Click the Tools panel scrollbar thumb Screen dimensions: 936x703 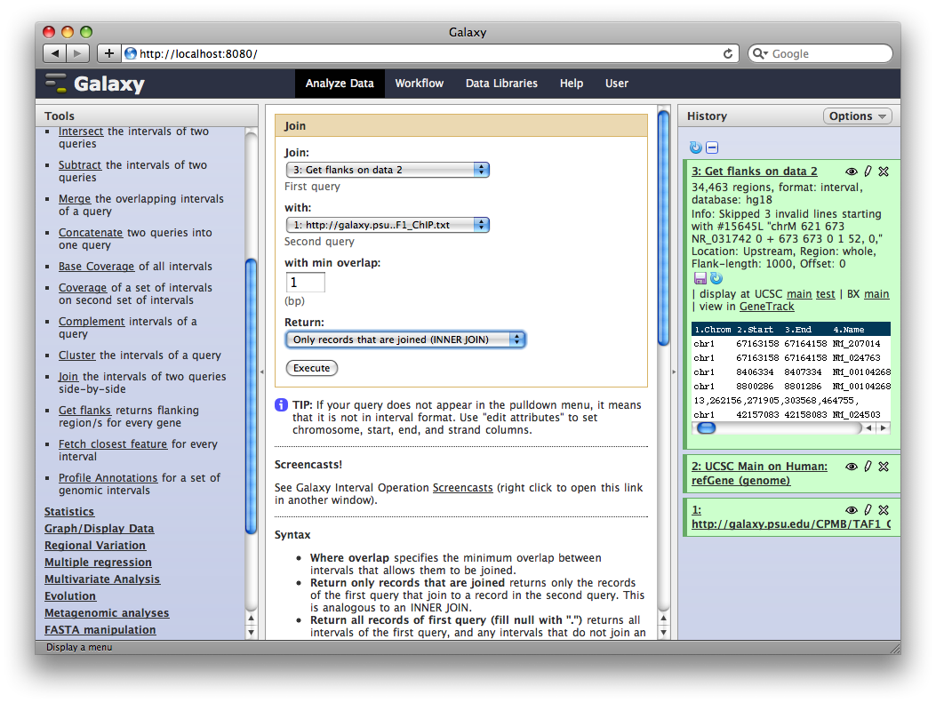click(252, 395)
